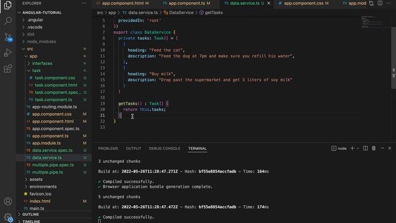The height and width of the screenshot is (223, 396).
Task: Click the 'return this.tasks;' code line
Action: tap(144, 110)
